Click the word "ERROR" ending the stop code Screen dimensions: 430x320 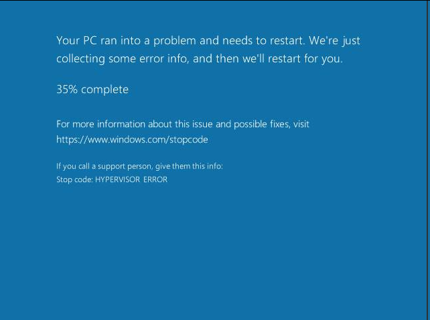point(155,179)
